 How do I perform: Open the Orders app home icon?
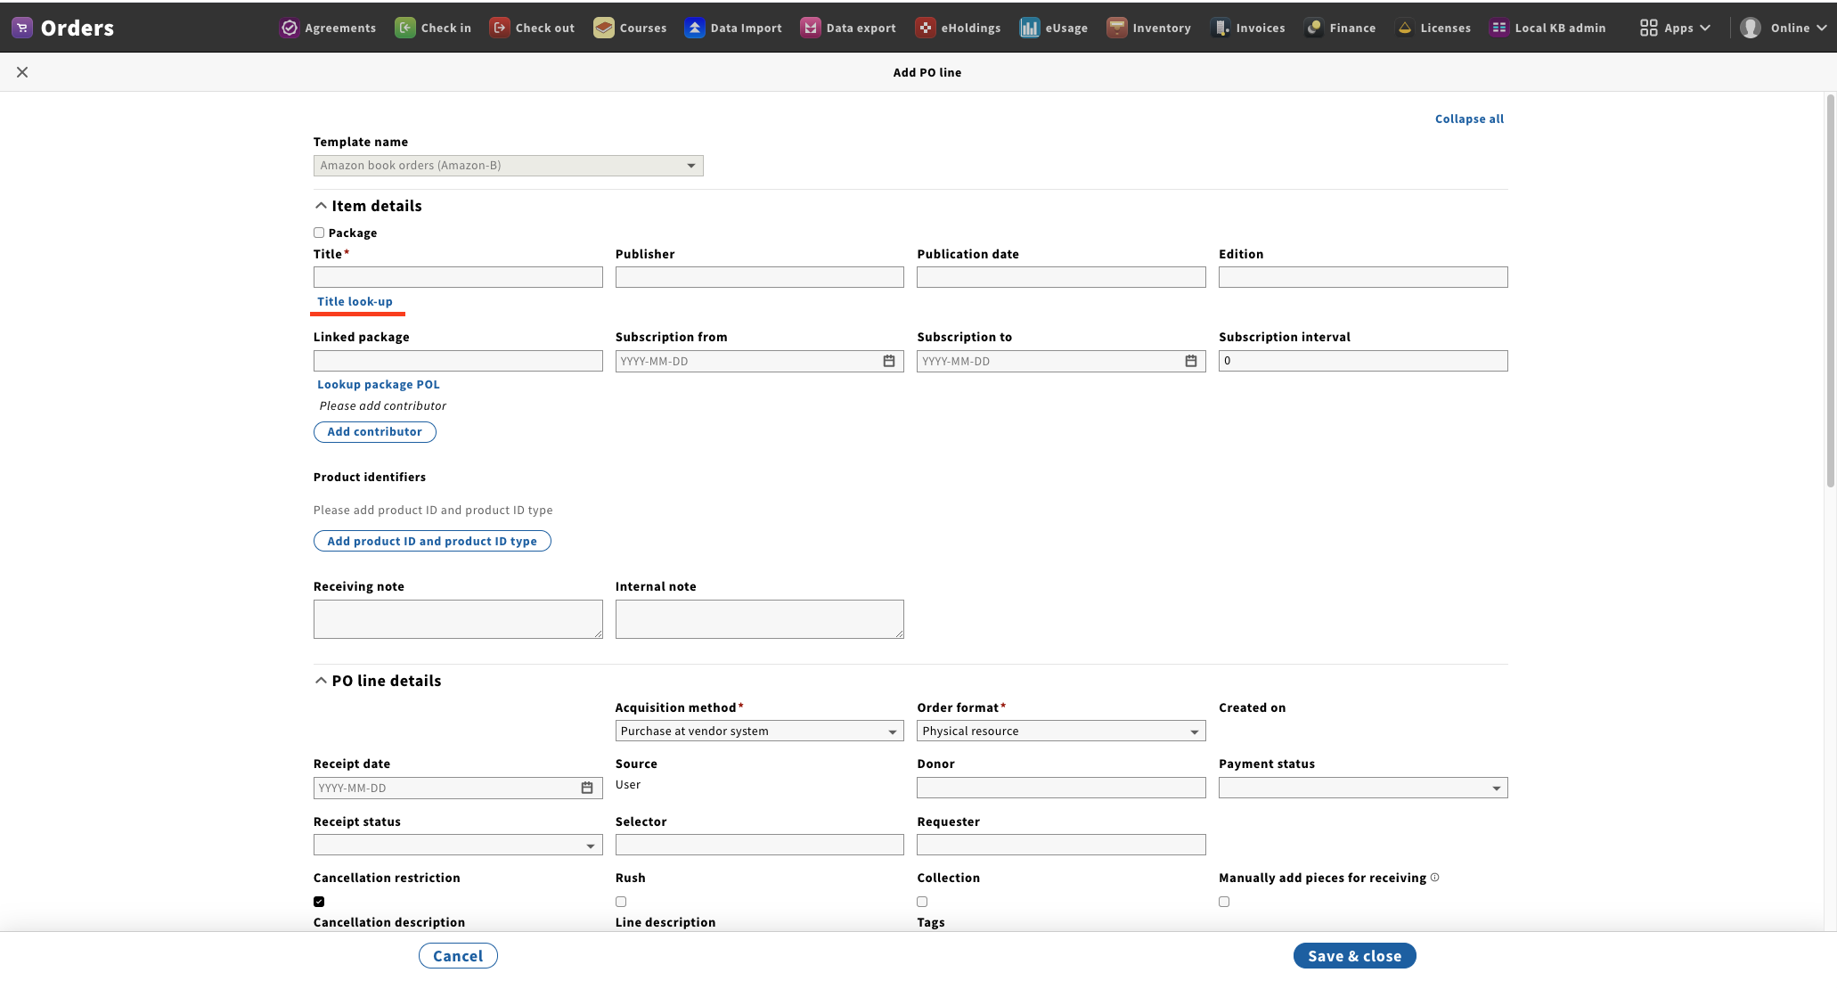[x=22, y=28]
